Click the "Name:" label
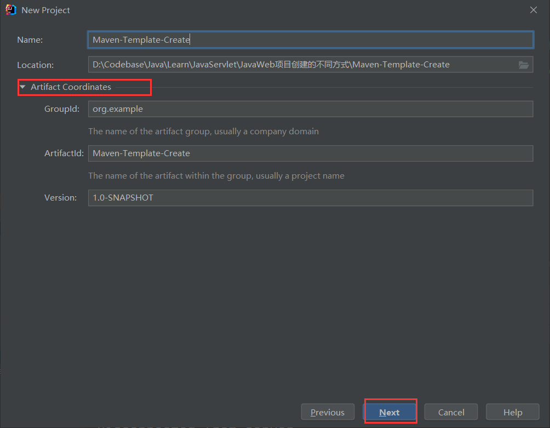 [x=30, y=40]
